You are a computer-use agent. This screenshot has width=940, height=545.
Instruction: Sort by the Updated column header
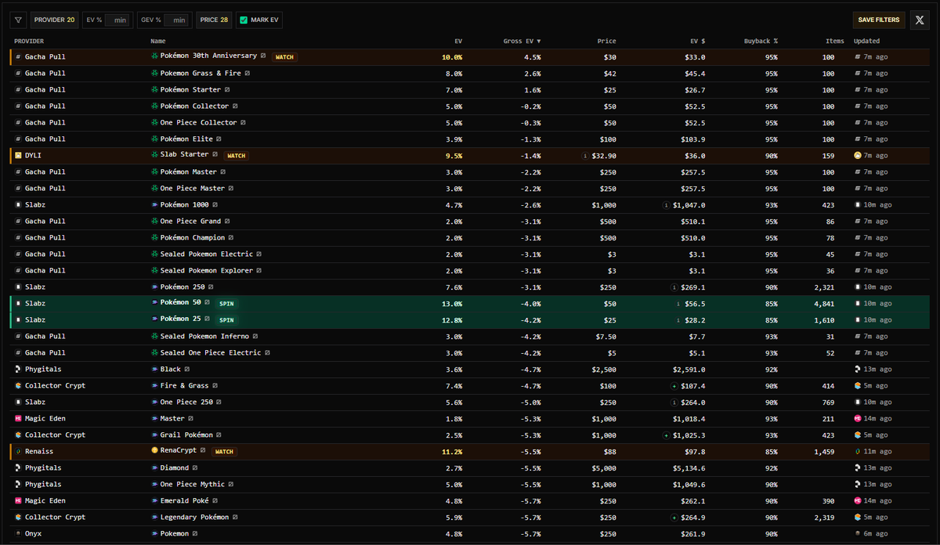point(866,41)
